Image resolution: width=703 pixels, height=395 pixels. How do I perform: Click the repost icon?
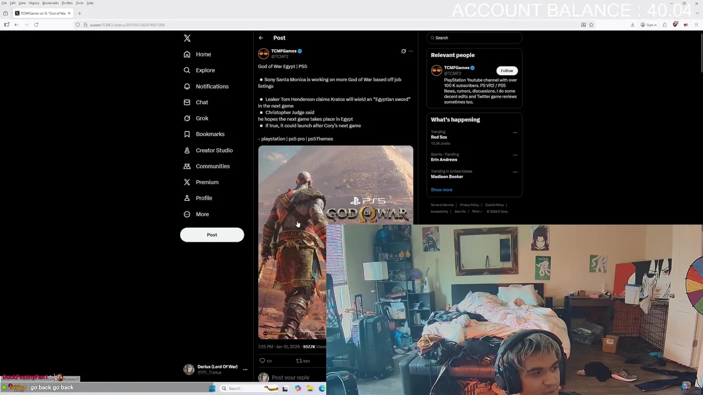click(299, 361)
